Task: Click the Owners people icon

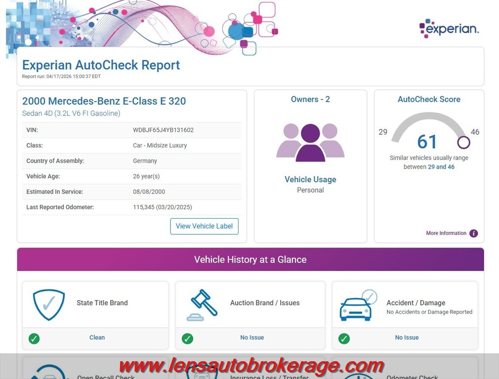Action: [x=310, y=143]
